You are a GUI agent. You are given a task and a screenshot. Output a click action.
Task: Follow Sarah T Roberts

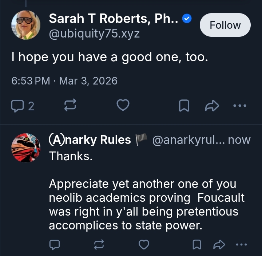click(225, 25)
